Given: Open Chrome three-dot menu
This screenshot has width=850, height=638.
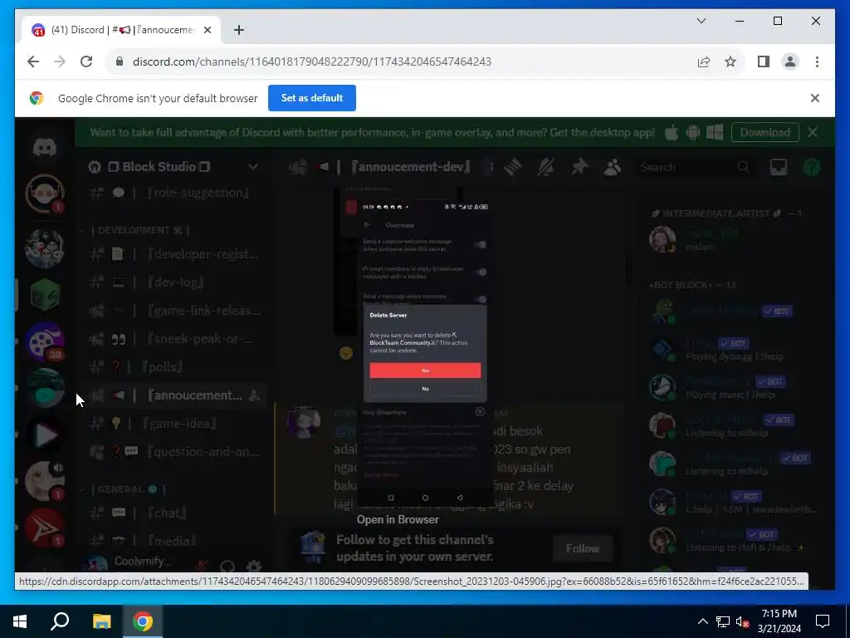Looking at the screenshot, I should pos(817,61).
